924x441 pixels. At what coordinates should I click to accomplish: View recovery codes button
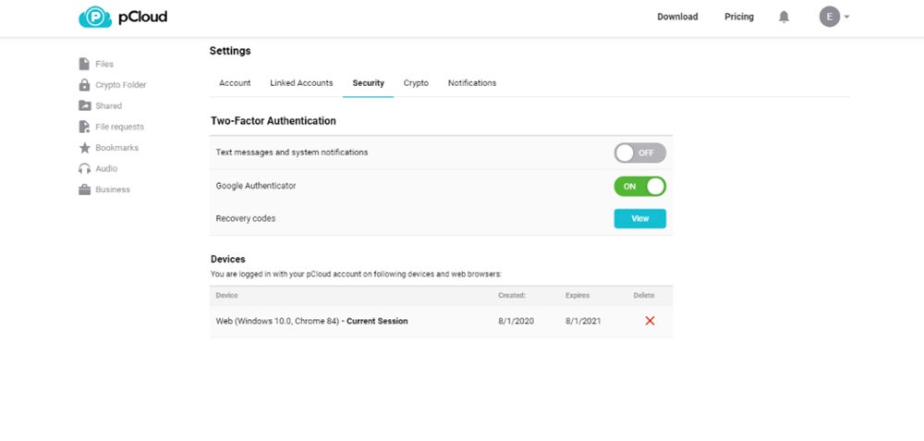639,219
